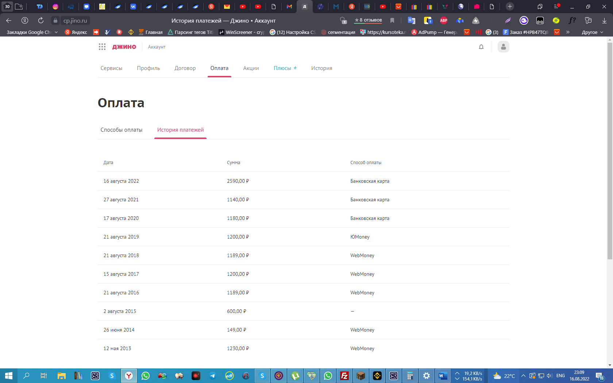Switch to the Gmail tab with red M
The image size is (613, 383).
click(x=289, y=7)
